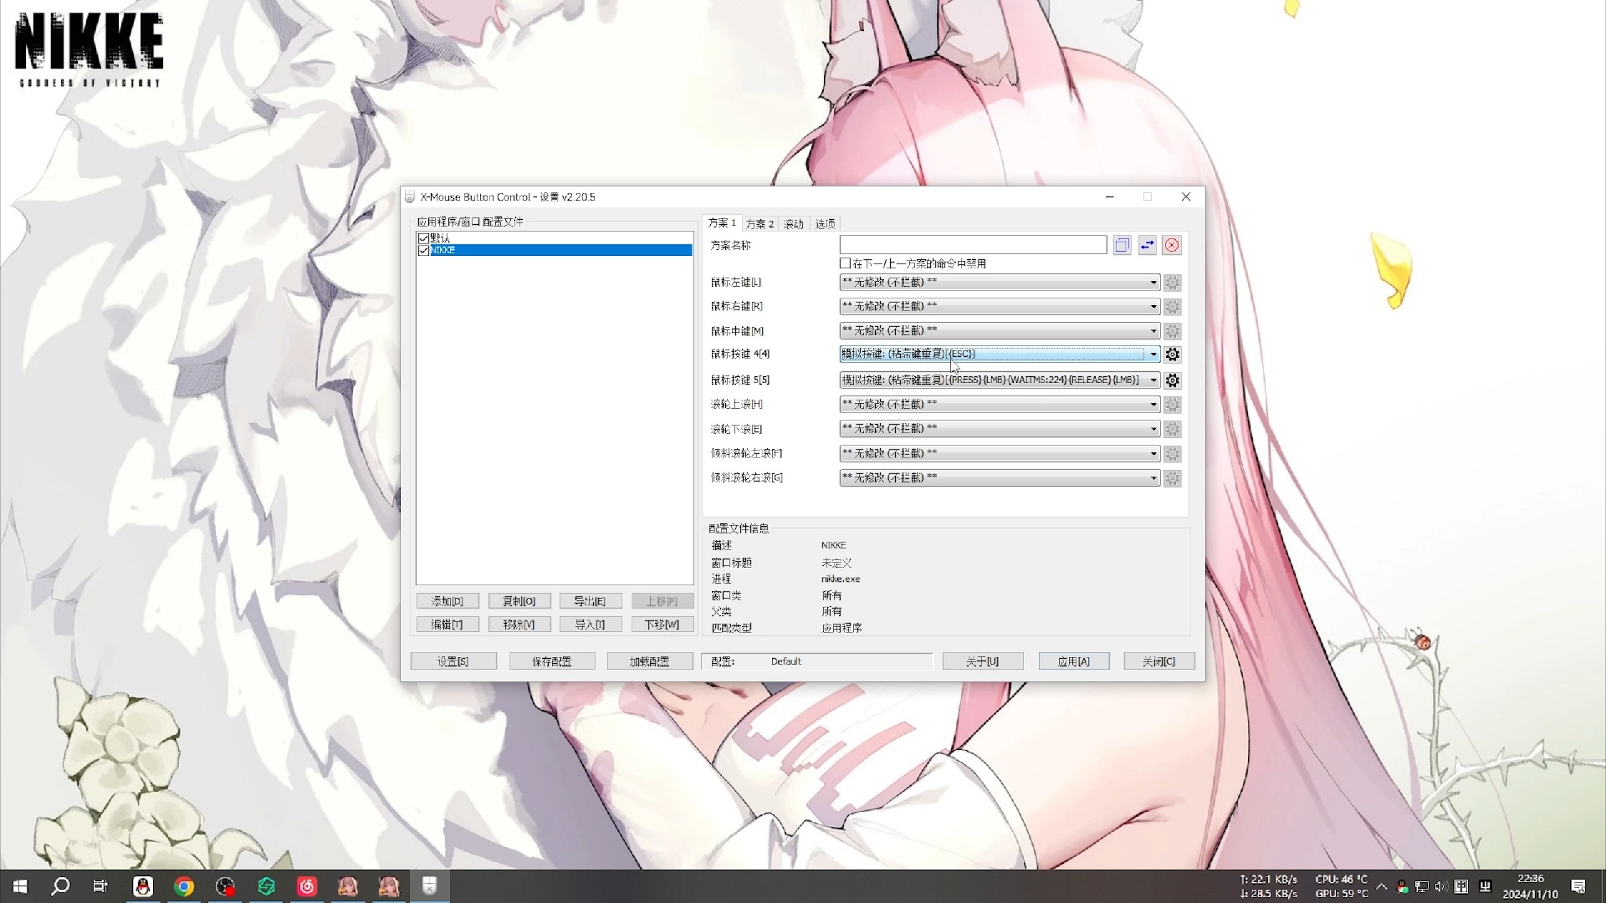The image size is (1606, 903).
Task: Open the 倾斜滚轮左滚[F] action dropdown
Action: click(x=1000, y=454)
